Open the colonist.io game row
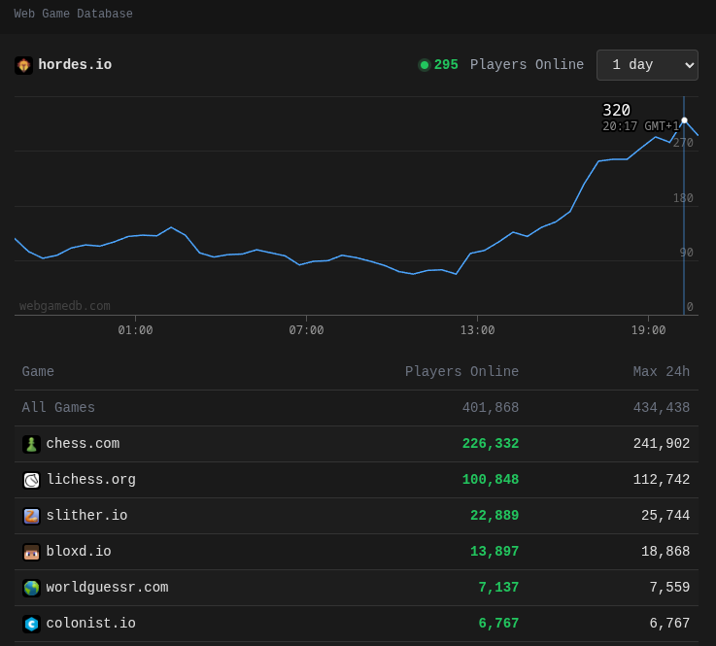 click(x=357, y=624)
